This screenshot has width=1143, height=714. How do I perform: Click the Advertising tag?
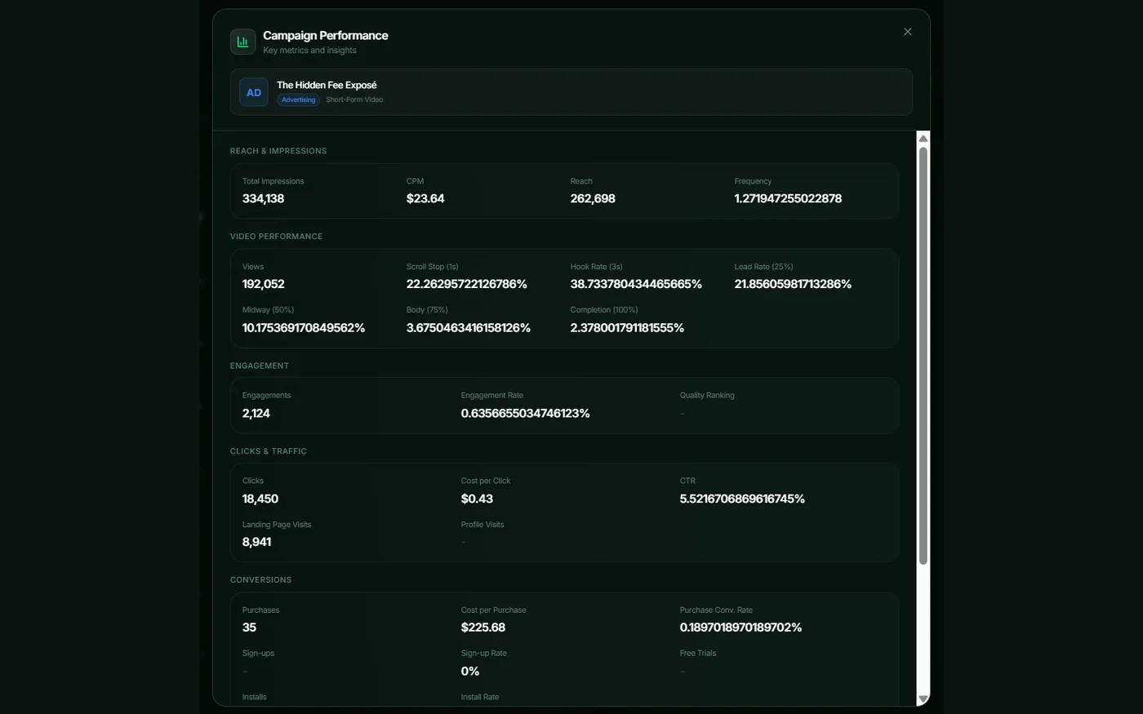pos(298,100)
